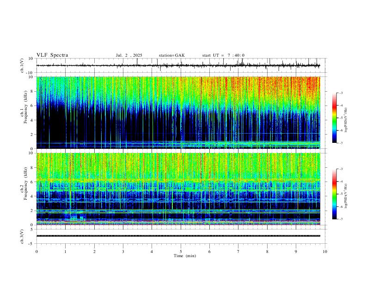Click the 'VLF Spectra' title text

[52, 55]
